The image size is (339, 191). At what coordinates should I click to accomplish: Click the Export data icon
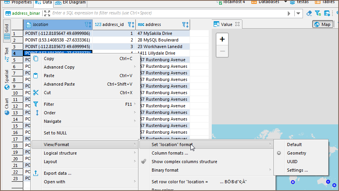[x=36, y=173]
